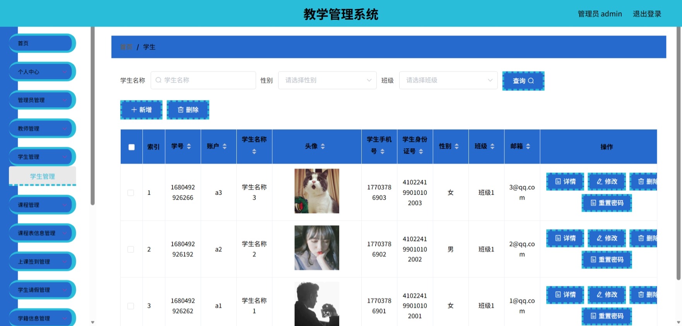
Task: Click student number 1680492926192
Action: [x=183, y=249]
